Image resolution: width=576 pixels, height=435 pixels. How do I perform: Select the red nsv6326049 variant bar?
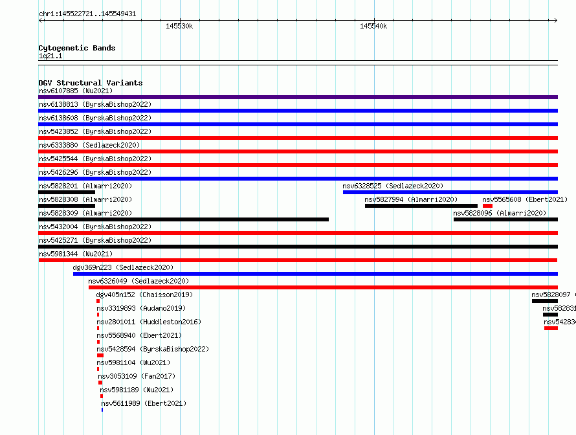[323, 287]
